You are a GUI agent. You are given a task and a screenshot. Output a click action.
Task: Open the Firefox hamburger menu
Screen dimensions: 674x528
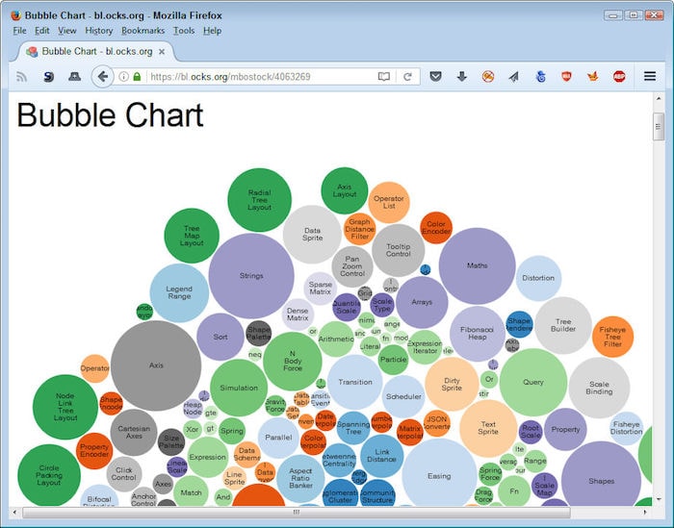650,77
